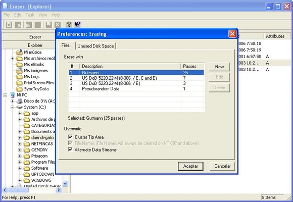Click the greyed File Names checkbox
Viewport: 293px width, 202px height.
coord(70,143)
